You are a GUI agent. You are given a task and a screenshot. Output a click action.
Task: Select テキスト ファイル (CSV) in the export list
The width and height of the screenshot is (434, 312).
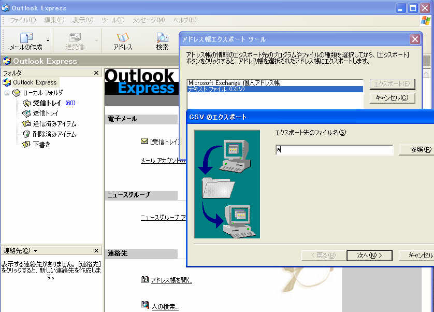point(275,89)
